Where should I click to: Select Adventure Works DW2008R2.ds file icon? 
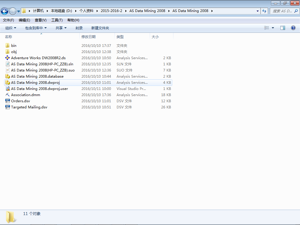click(x=7, y=58)
